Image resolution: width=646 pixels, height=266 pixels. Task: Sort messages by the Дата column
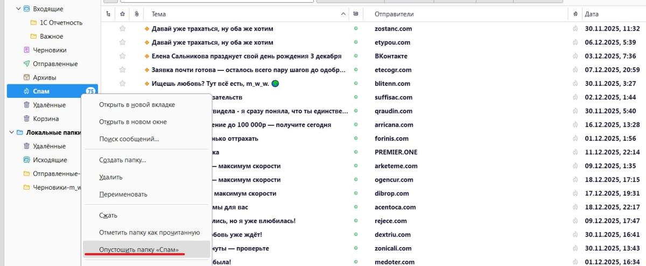592,14
